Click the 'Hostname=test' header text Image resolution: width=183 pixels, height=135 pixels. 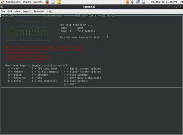(53, 15)
